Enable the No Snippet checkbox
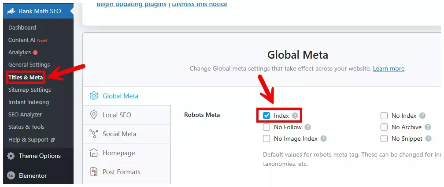 [384, 139]
